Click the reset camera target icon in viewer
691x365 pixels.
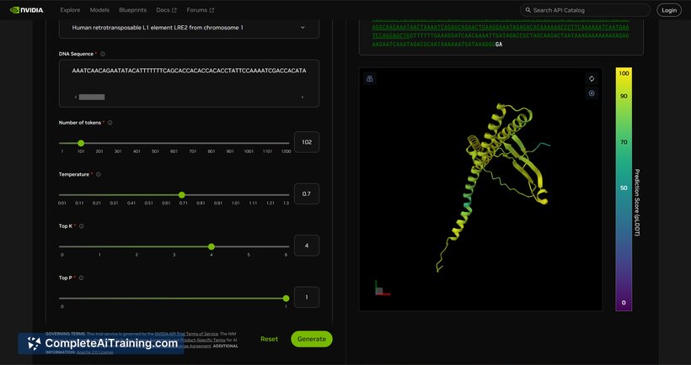[x=592, y=93]
